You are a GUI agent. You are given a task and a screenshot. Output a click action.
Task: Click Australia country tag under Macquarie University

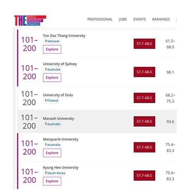click(x=52, y=145)
